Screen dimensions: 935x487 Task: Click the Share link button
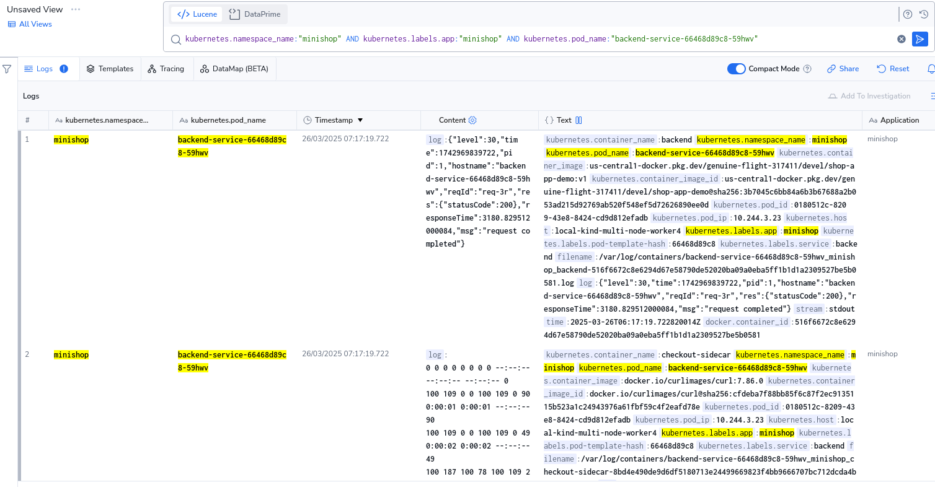point(843,69)
